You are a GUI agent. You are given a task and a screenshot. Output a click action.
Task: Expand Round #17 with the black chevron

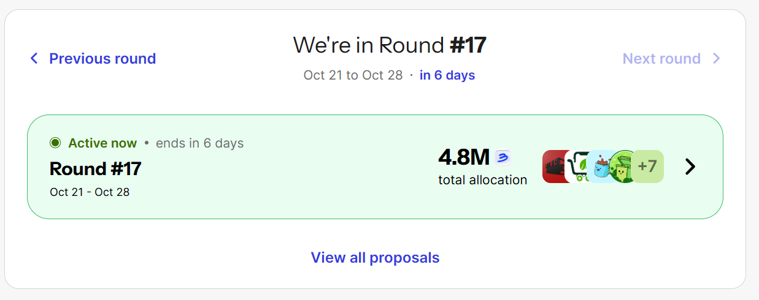(x=690, y=167)
